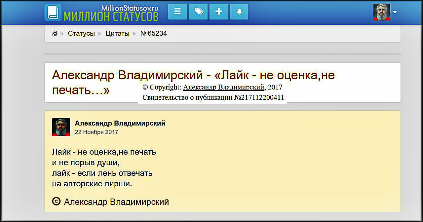Image resolution: width=423 pixels, height=222 pixels.
Task: Click the verse line 'лайк - если лень отвечать'
Action: tap(102, 173)
